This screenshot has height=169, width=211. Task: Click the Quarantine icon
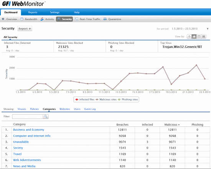[105, 19]
